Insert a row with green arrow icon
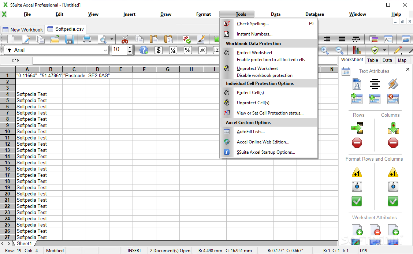Viewport: 413px width, 254px height. (x=357, y=128)
